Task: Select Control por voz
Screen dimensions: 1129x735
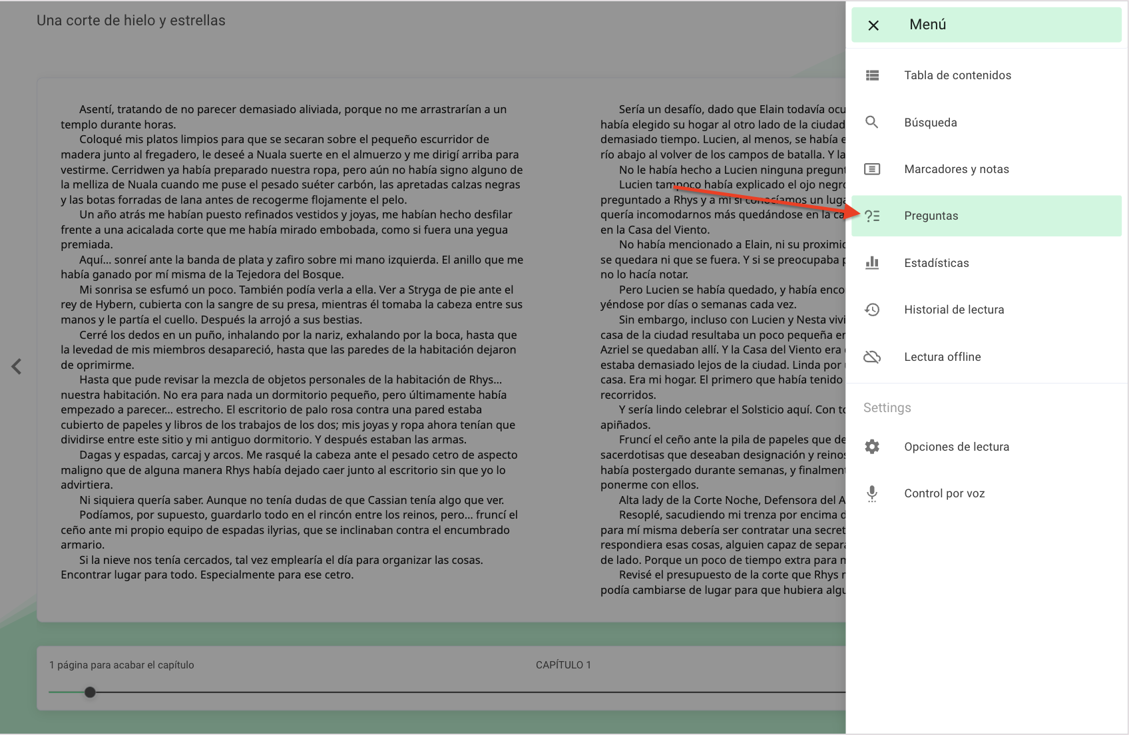Action: click(x=987, y=493)
